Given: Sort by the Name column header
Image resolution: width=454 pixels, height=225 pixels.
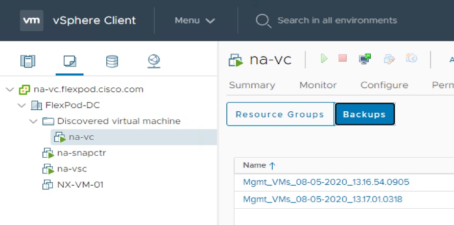Looking at the screenshot, I should (x=254, y=165).
